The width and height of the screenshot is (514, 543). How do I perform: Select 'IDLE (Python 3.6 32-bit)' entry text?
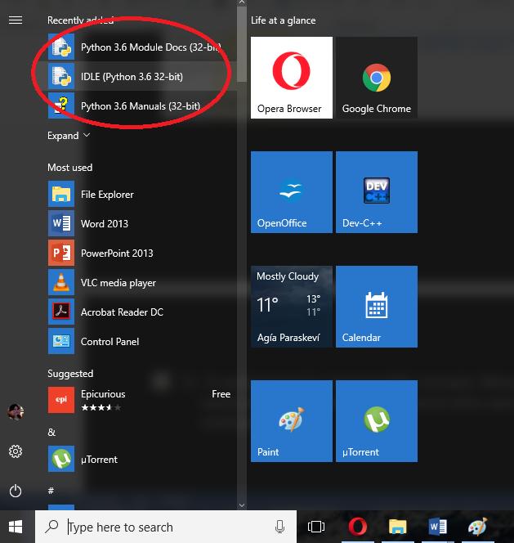point(132,77)
